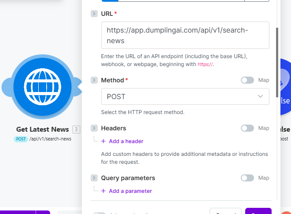Toggle the Map switch for Headers
291x214 pixels.
point(247,128)
